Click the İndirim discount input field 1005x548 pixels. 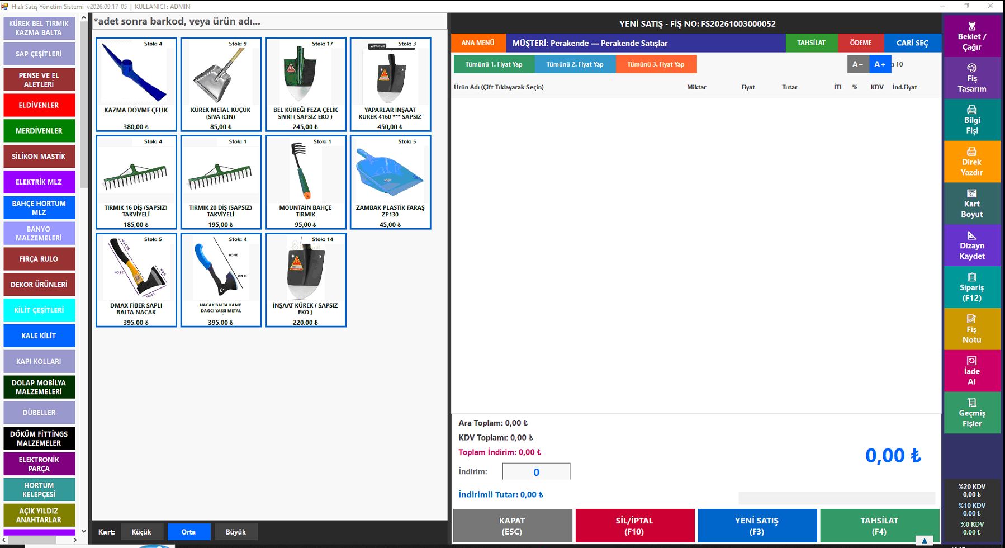pos(536,472)
